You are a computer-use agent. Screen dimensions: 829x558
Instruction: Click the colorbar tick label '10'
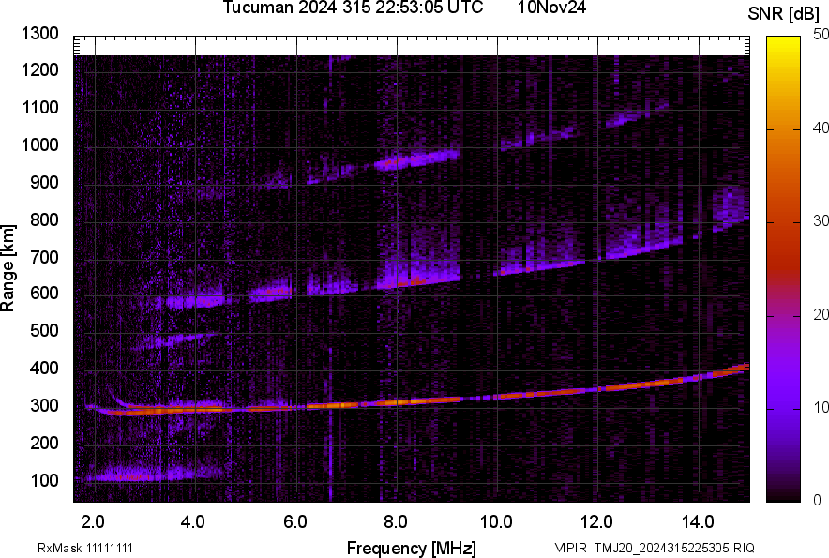pos(821,407)
